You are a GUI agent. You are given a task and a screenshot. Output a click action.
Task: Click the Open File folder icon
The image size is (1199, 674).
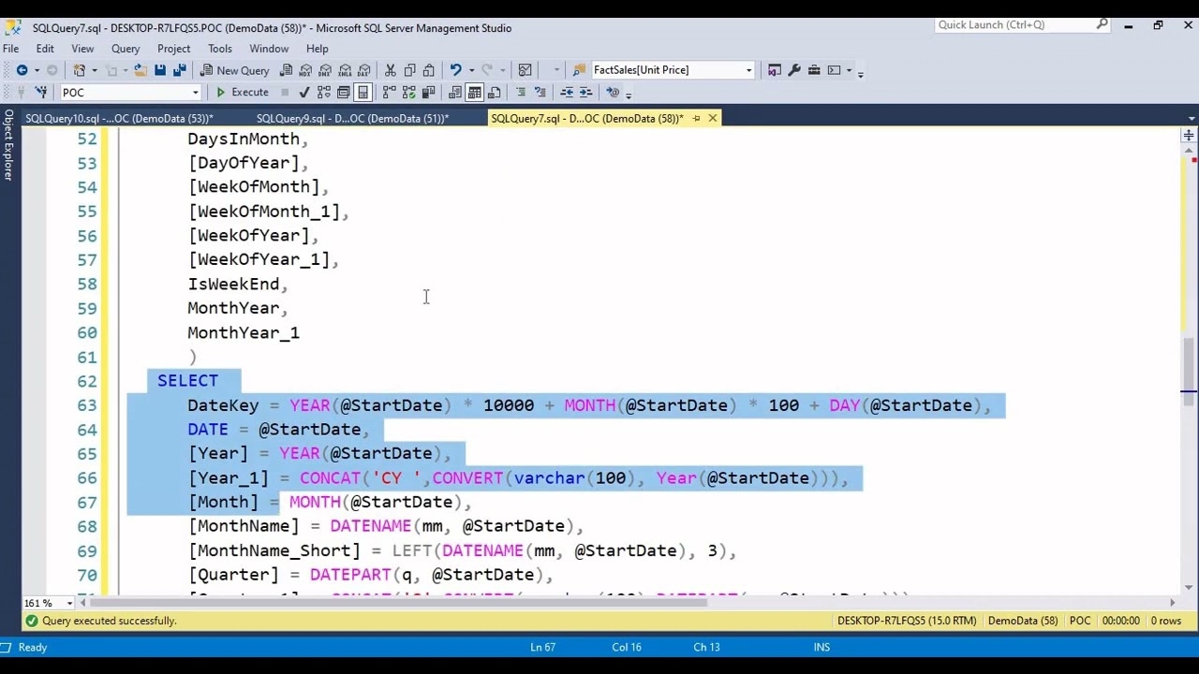coord(140,70)
